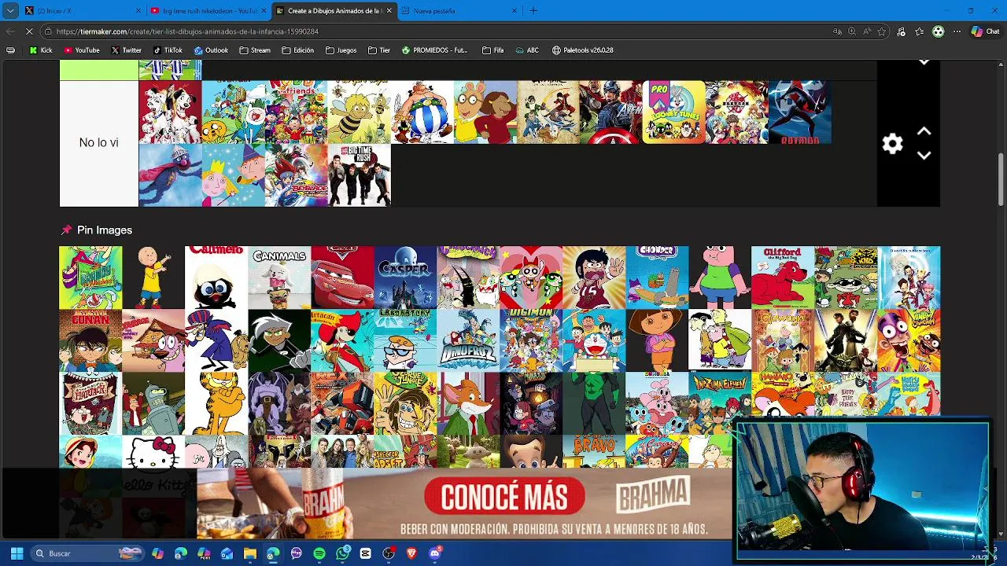Open Spotify from the taskbar
The width and height of the screenshot is (1007, 566).
pos(319,553)
